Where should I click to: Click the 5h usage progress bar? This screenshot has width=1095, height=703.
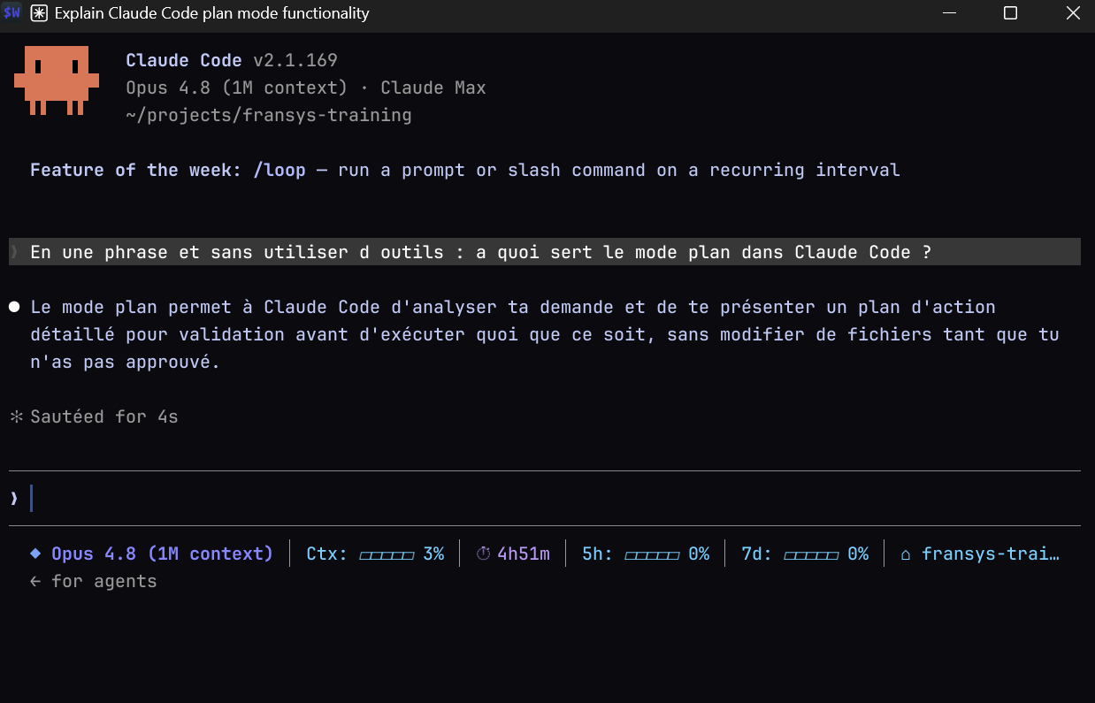652,554
